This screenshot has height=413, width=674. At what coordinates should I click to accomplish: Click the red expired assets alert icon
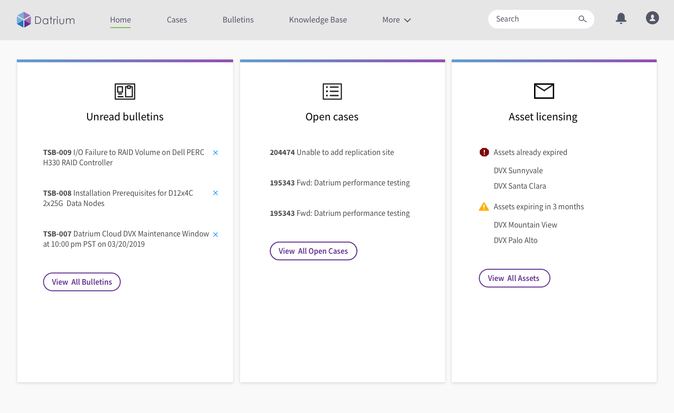(484, 152)
